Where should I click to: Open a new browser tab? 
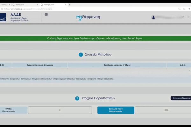(70, 5)
